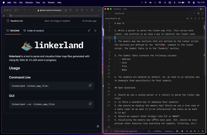This screenshot has height=135, width=207.
Task: Navigate forward in the Zed editor pane
Action: tap(109, 13)
